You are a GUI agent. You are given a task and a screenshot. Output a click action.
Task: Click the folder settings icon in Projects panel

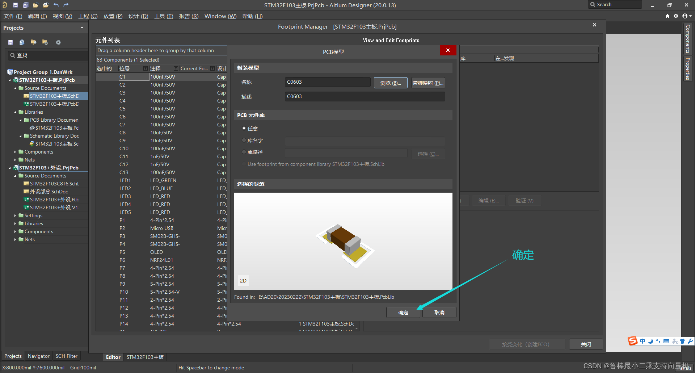[45, 42]
